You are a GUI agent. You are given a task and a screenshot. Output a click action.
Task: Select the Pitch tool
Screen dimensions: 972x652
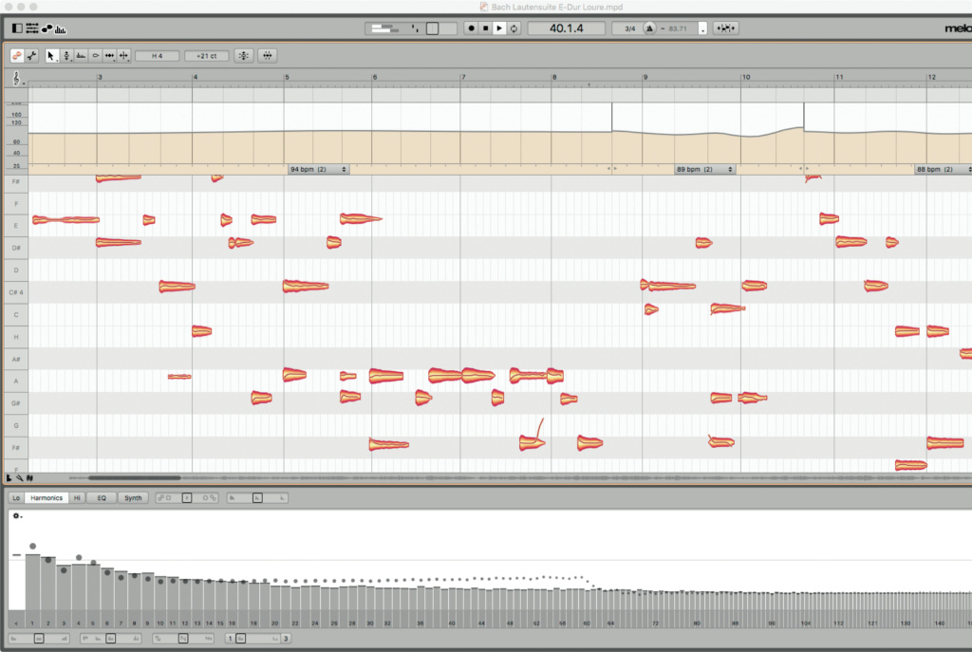tap(65, 56)
